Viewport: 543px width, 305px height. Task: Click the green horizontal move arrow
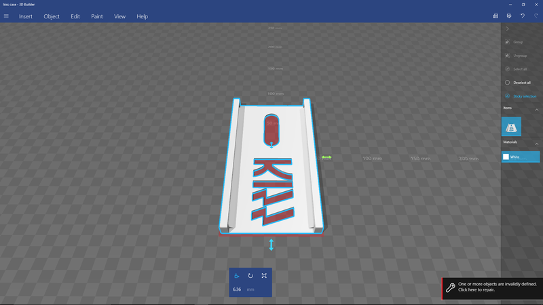click(326, 157)
